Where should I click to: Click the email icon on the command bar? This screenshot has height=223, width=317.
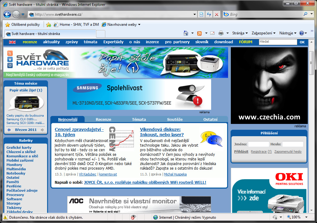pyautogui.click(x=212, y=33)
